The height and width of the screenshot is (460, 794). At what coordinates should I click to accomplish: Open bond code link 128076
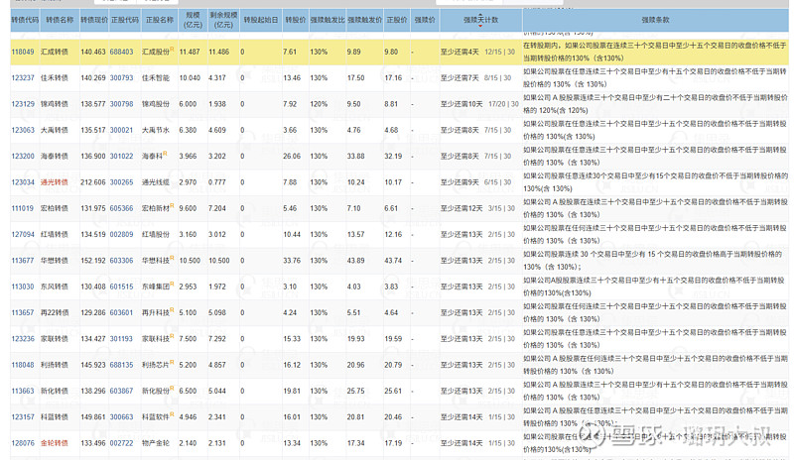pyautogui.click(x=23, y=443)
